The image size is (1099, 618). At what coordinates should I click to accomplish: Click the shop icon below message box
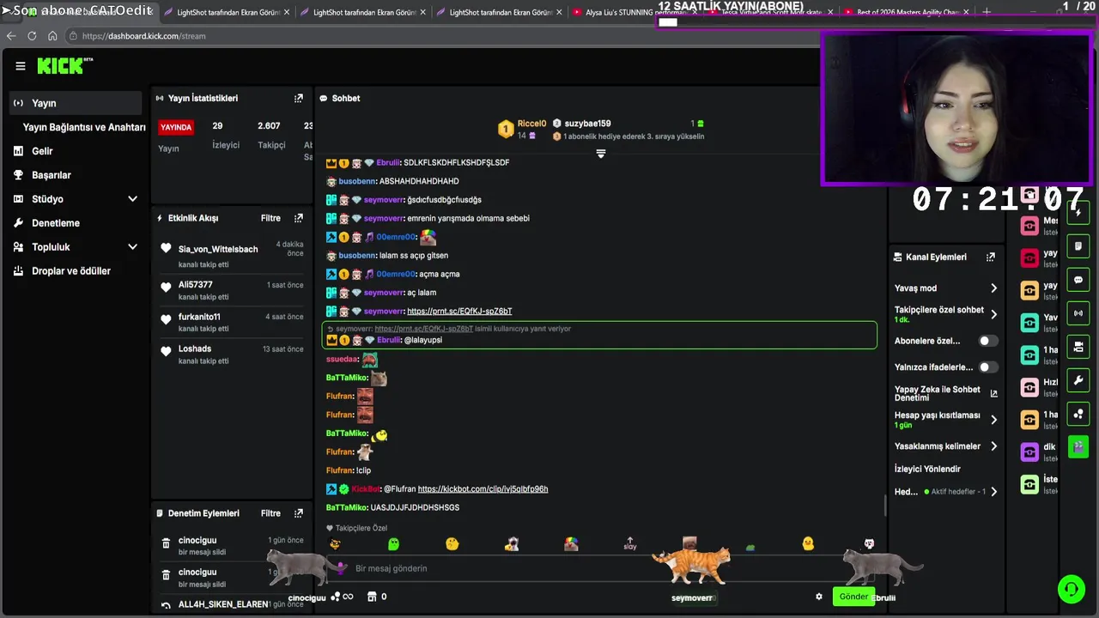(x=372, y=597)
